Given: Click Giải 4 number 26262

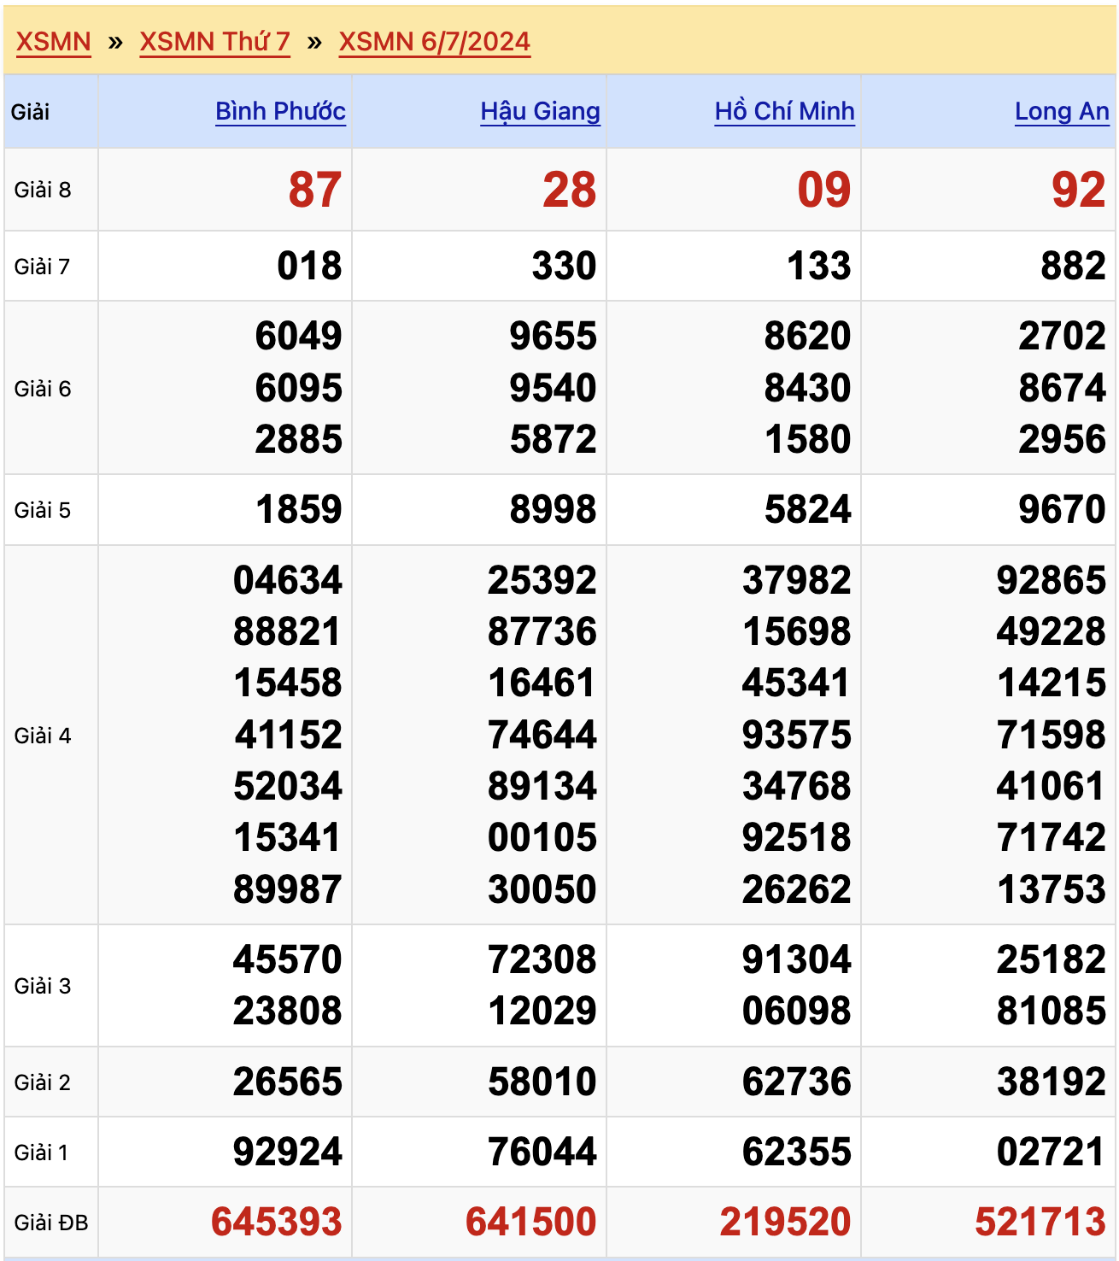Looking at the screenshot, I should [x=796, y=889].
